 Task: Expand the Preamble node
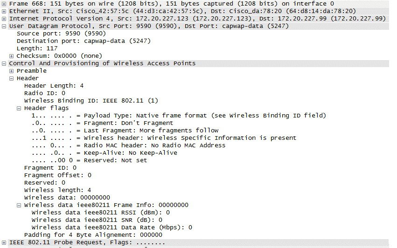coord(12,71)
